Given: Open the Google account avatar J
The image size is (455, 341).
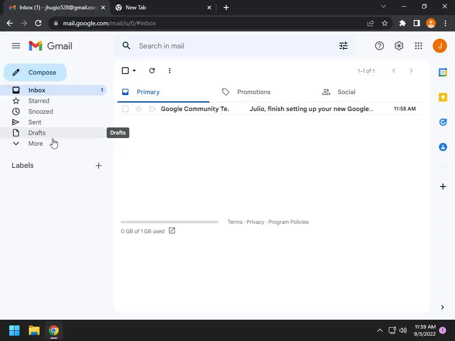Looking at the screenshot, I should coord(439,46).
